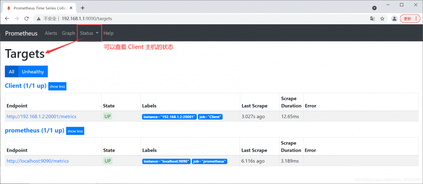
Task: Open http://192.168.1.2:20001/metrics endpoint link
Action: [x=41, y=117]
